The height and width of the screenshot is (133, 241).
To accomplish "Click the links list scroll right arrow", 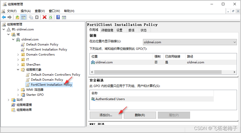I will (234, 72).
